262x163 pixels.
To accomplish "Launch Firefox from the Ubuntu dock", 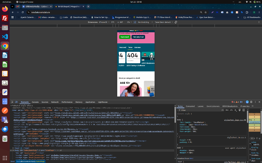I will pyautogui.click(x=5, y=9).
